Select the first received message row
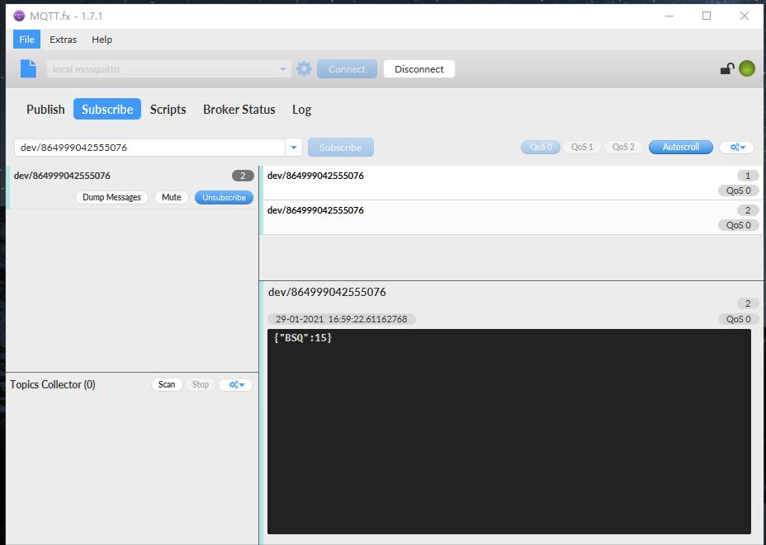The width and height of the screenshot is (766, 545). pyautogui.click(x=495, y=183)
